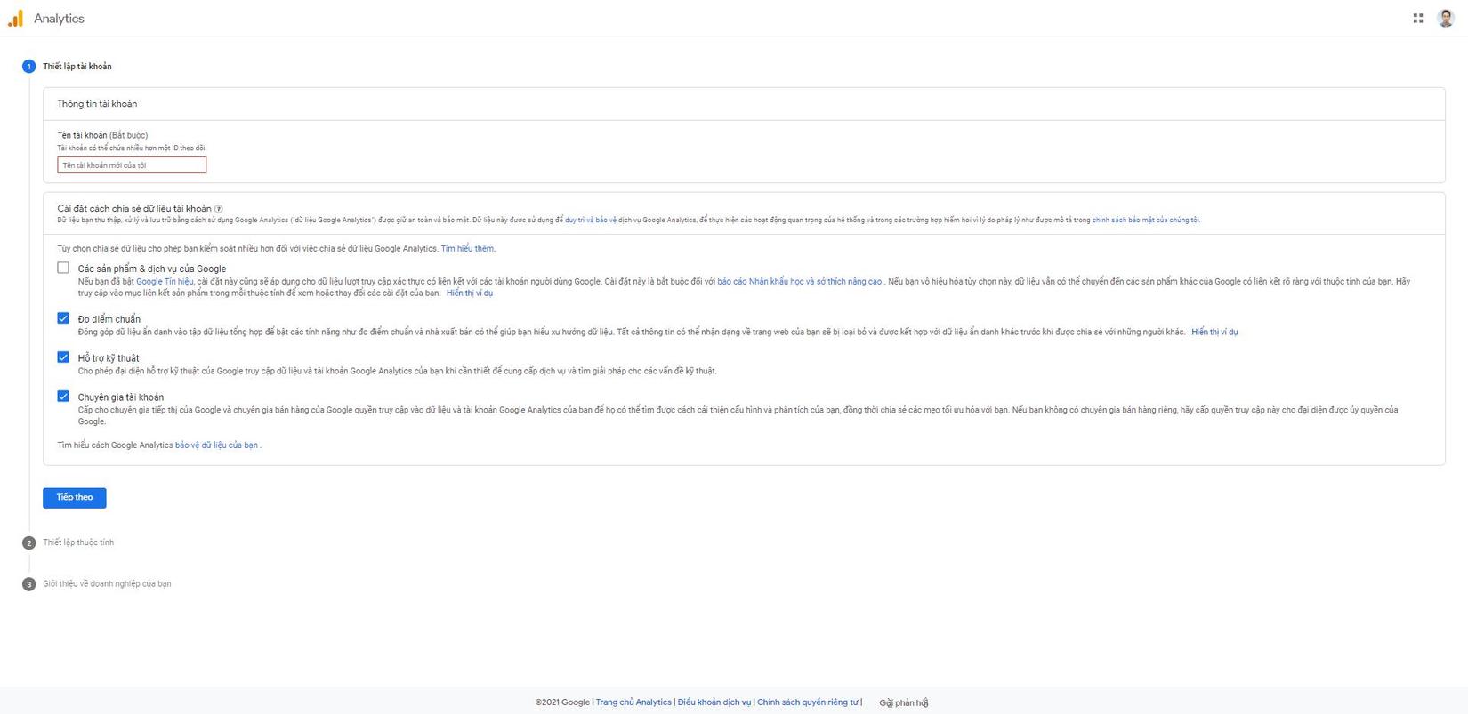The height and width of the screenshot is (714, 1468).
Task: Click the 'Thông tin tài khoản' section heading
Action: tap(97, 104)
